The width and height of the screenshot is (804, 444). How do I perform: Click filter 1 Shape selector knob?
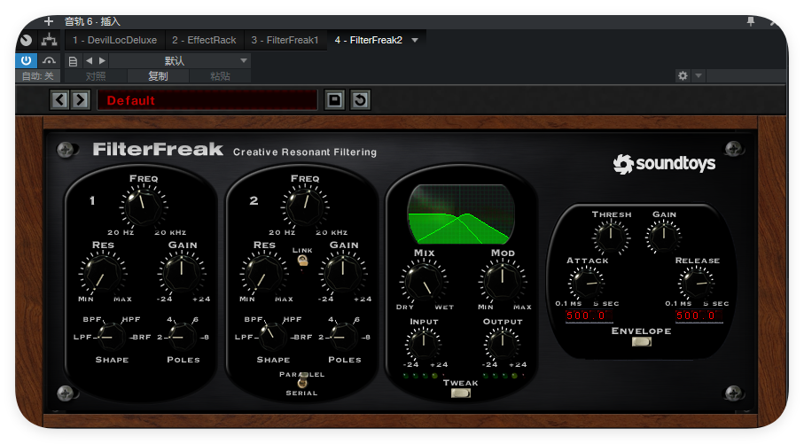[112, 337]
